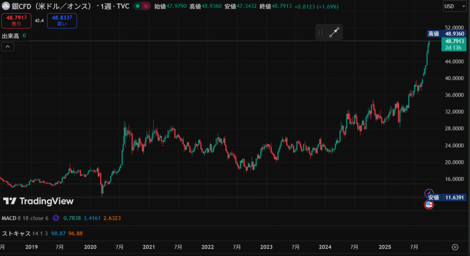Select the arrow line drawing tool

[334, 33]
